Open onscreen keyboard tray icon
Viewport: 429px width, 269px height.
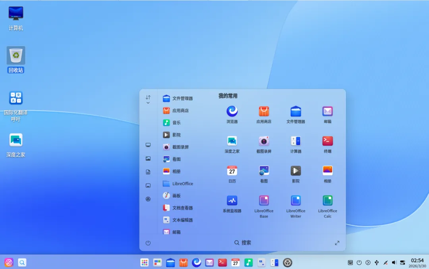350,262
